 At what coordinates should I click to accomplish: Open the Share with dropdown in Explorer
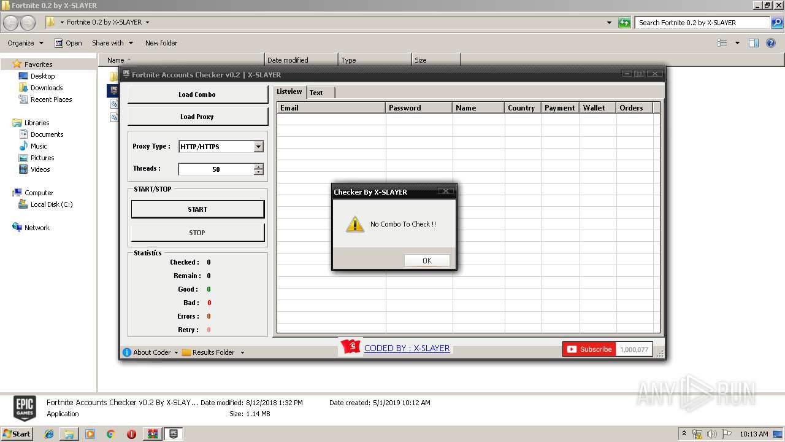pyautogui.click(x=112, y=43)
